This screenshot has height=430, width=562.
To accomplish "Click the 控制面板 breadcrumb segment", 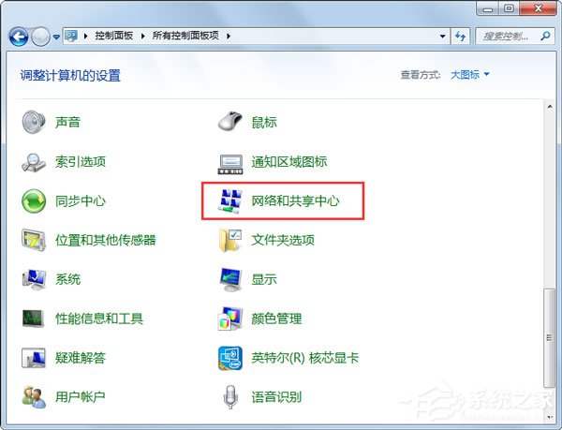I will 115,36.
